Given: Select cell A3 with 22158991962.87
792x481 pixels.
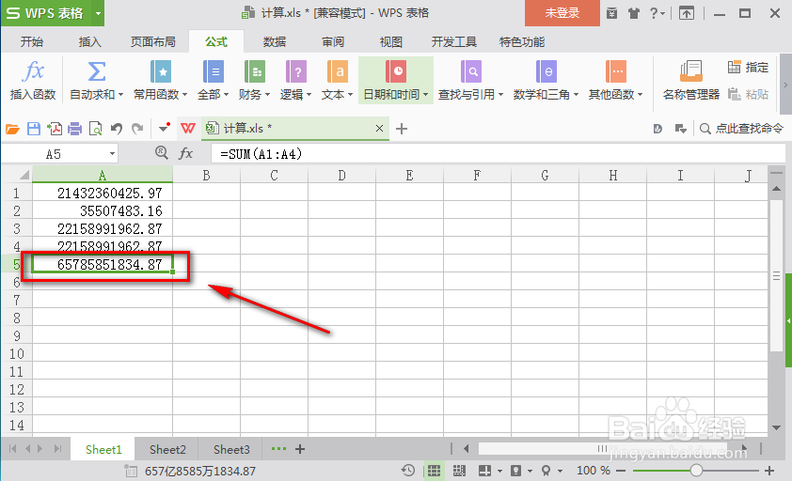Looking at the screenshot, I should 103,228.
